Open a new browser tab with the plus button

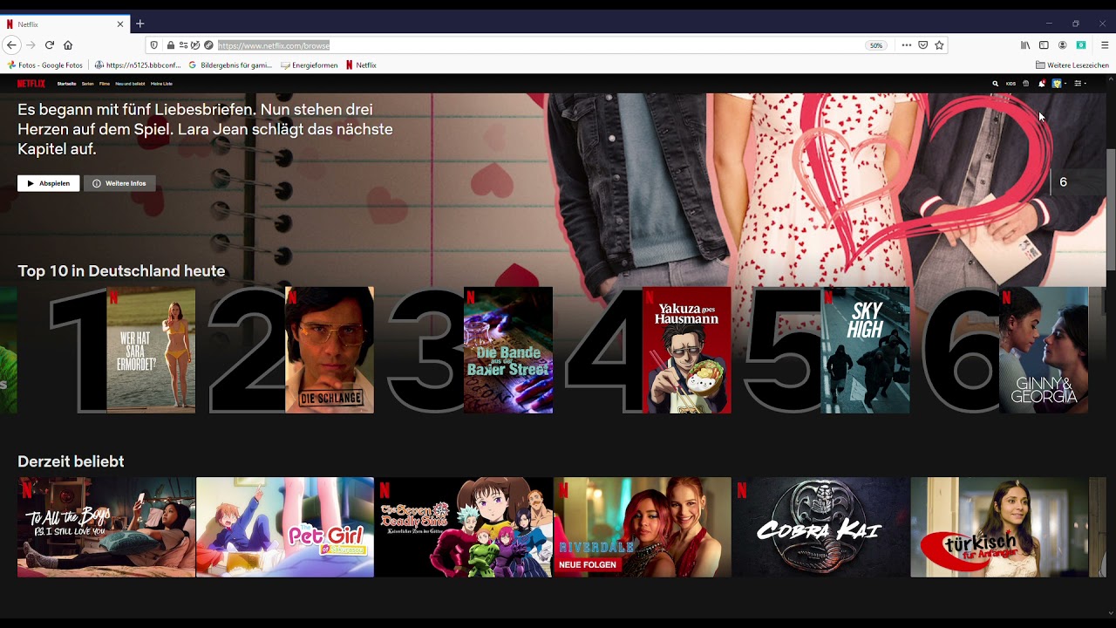139,24
